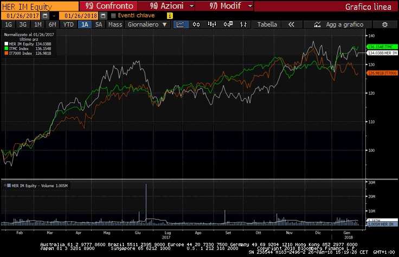This screenshot has width=399, height=257.
Task: Select the OHLC tick chart icon
Action: coord(243,24)
